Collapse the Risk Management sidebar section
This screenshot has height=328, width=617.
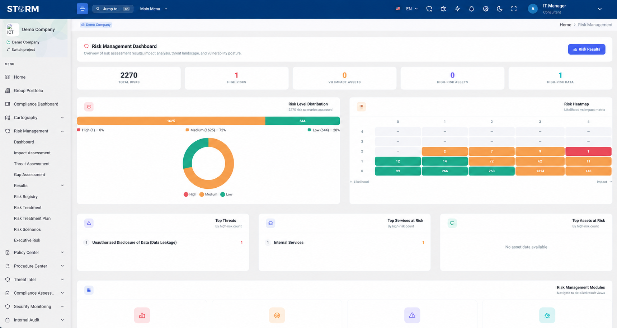tap(35, 131)
